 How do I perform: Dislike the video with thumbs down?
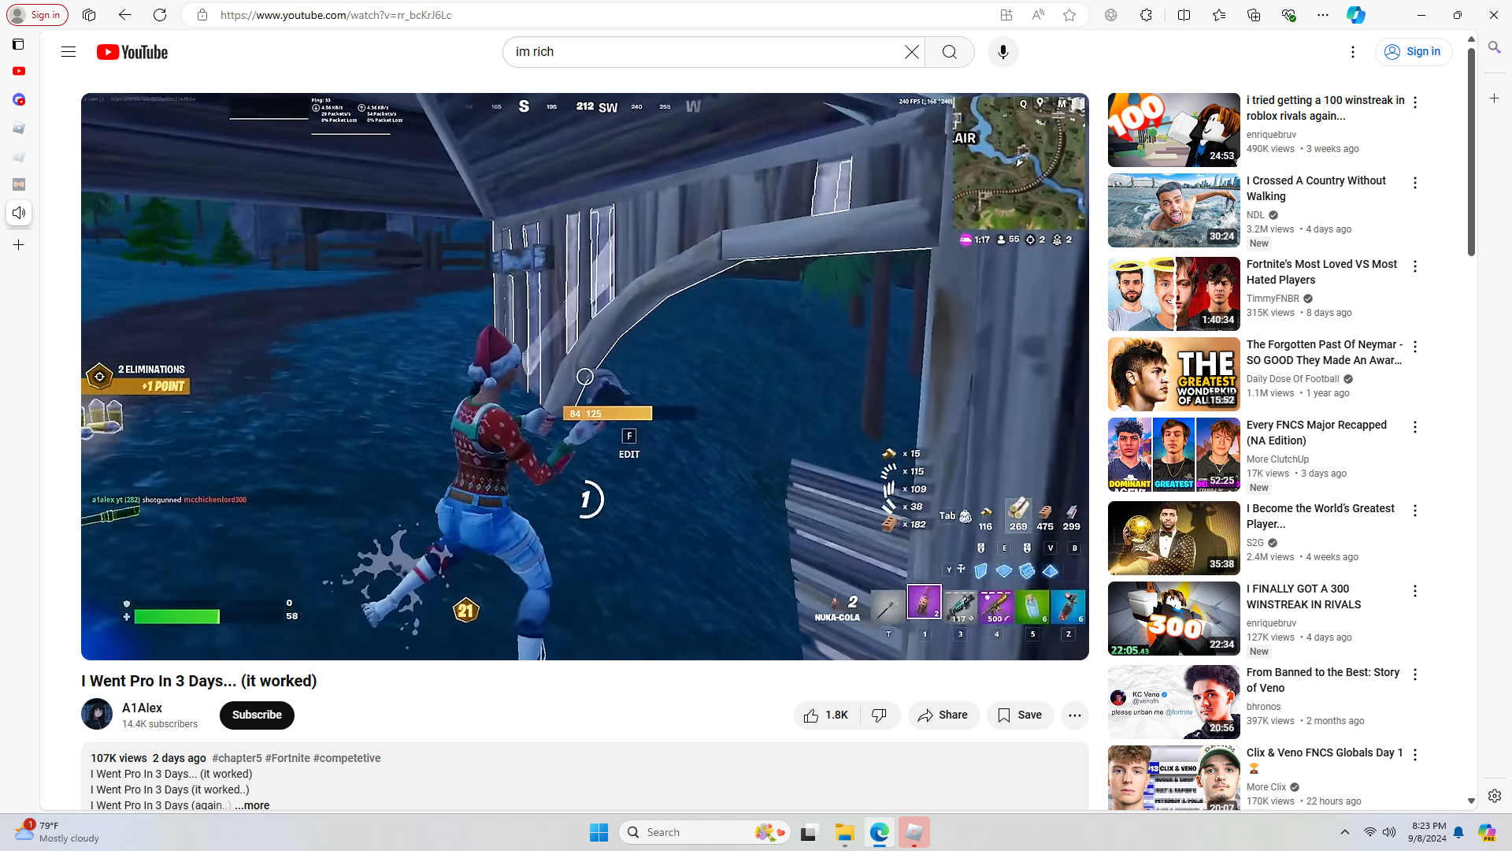click(880, 715)
